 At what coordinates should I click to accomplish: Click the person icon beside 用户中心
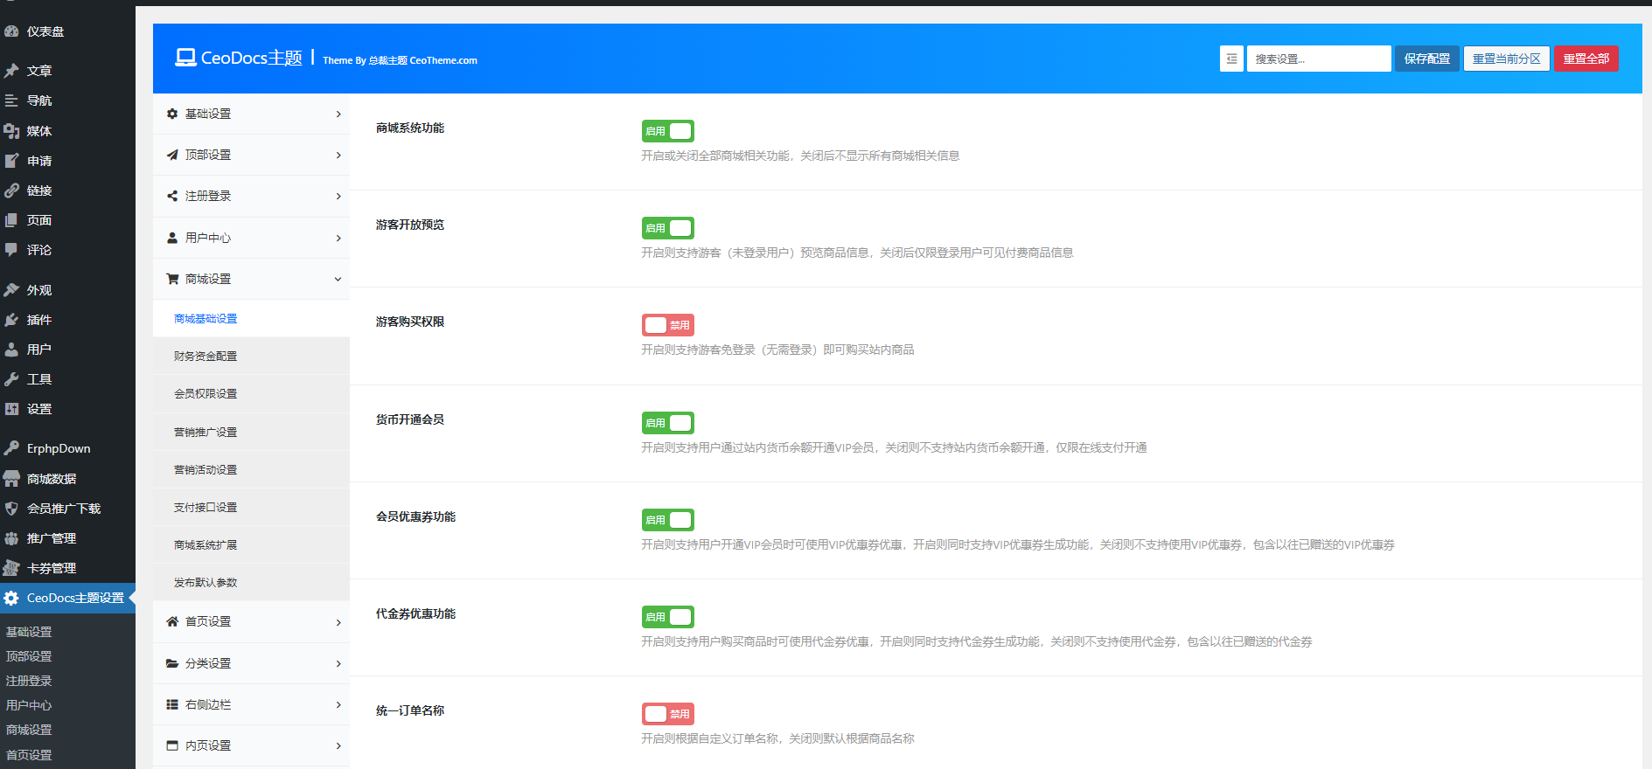point(172,238)
